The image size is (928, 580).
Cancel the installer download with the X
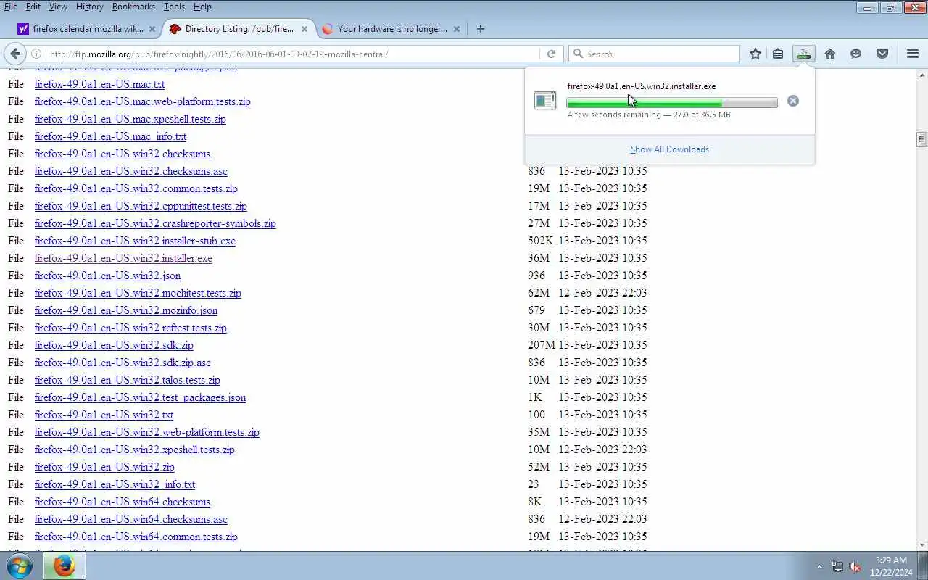pyautogui.click(x=793, y=101)
